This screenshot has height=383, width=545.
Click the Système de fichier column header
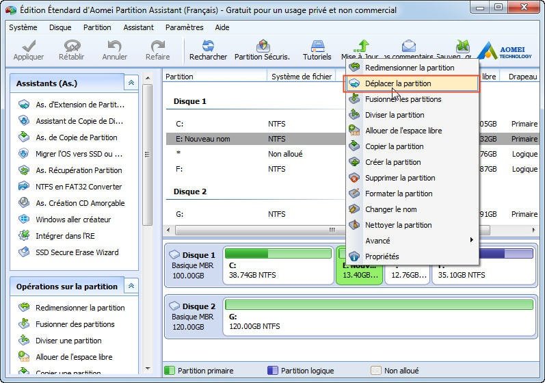[x=302, y=77]
